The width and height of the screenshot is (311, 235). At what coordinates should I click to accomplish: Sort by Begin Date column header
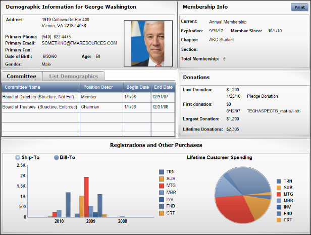(x=137, y=87)
